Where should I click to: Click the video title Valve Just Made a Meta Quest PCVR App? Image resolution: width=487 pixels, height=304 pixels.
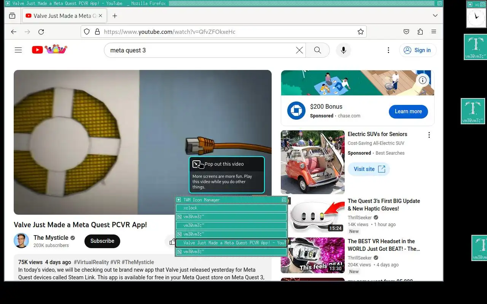[80, 225]
